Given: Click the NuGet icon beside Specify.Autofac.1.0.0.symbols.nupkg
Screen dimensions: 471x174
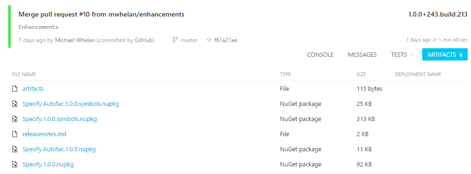Looking at the screenshot, I should point(14,104).
